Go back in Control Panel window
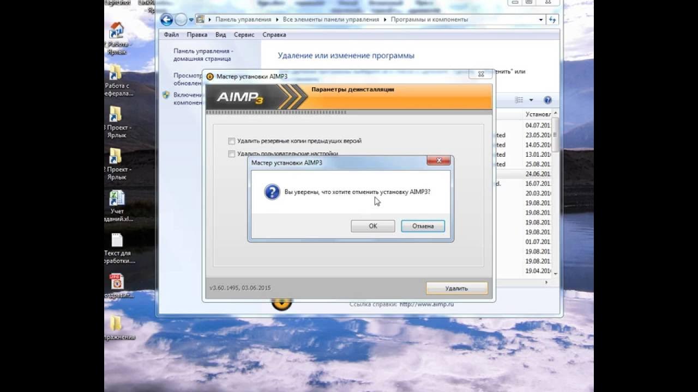This screenshot has height=392, width=698. pos(167,20)
